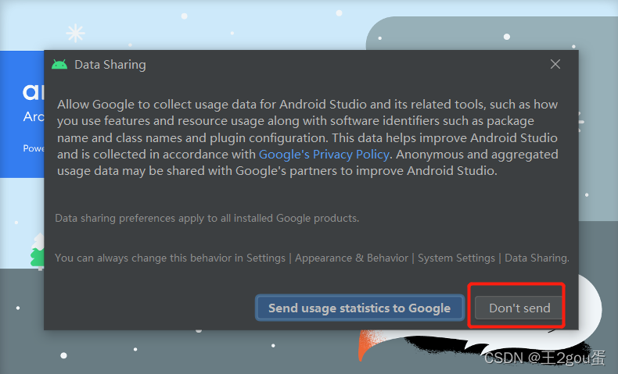The width and height of the screenshot is (618, 374).
Task: Click the Send usage statistics to Google button
Action: [359, 308]
